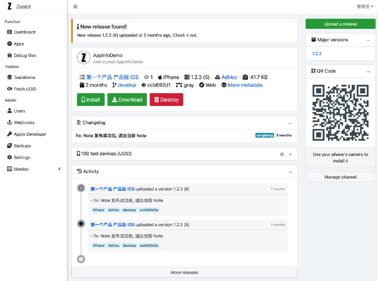Open the Debug files page

coord(25,55)
